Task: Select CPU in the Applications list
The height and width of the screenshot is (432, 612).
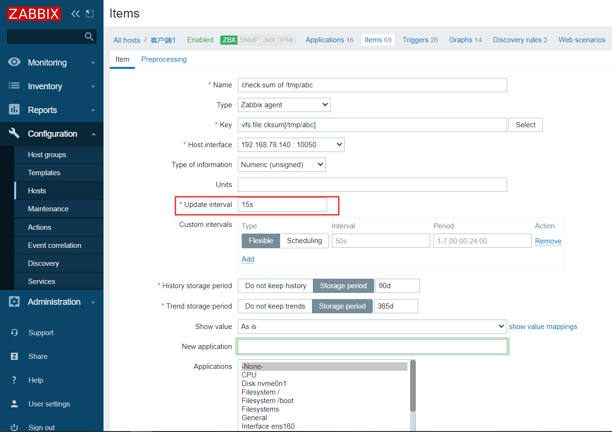Action: [324, 375]
